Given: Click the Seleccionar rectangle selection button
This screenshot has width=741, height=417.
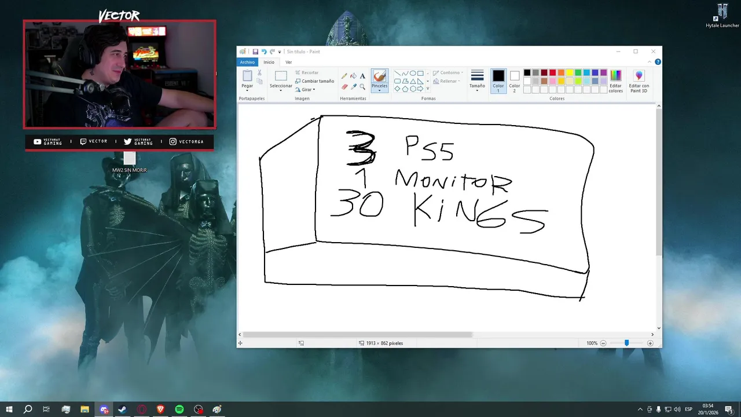Looking at the screenshot, I should [x=281, y=76].
